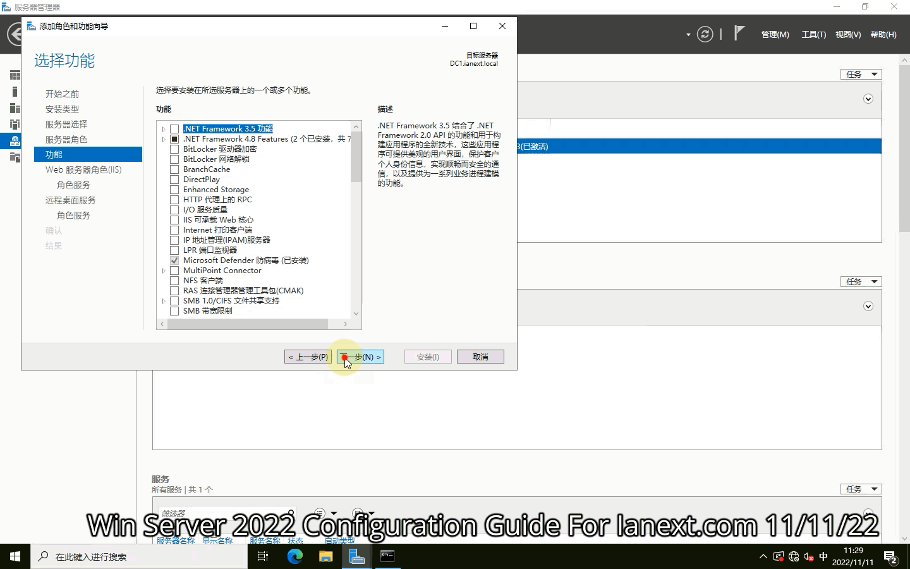Image resolution: width=910 pixels, height=569 pixels.
Task: Click the muted volume tray icon
Action: click(x=808, y=557)
